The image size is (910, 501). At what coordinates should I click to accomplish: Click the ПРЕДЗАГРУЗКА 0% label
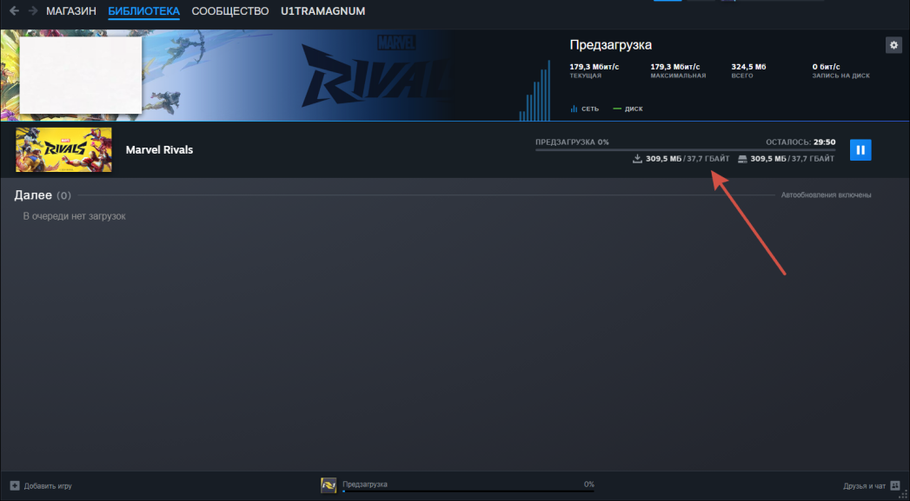572,142
